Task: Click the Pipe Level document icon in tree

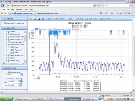Action: (x=11, y=50)
